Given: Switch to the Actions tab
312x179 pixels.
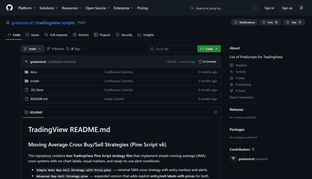Looking at the screenshot, I should [81, 35].
